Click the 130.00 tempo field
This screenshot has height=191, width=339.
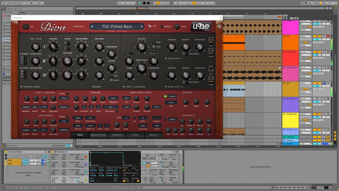coord(10,3)
